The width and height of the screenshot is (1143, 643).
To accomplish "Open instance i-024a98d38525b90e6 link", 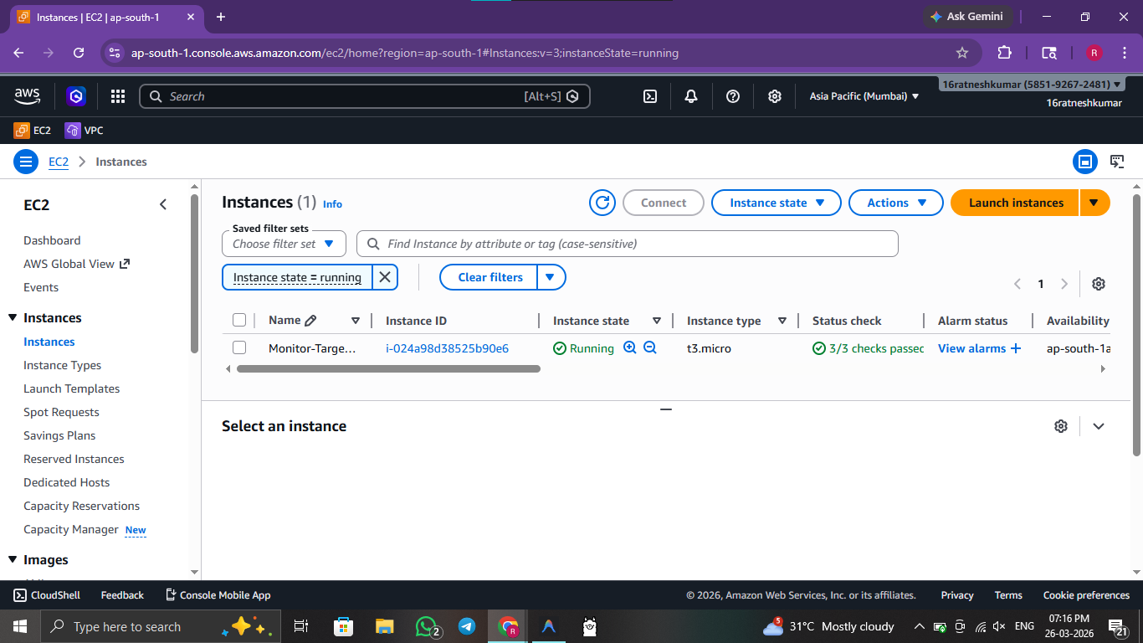I will coord(447,348).
